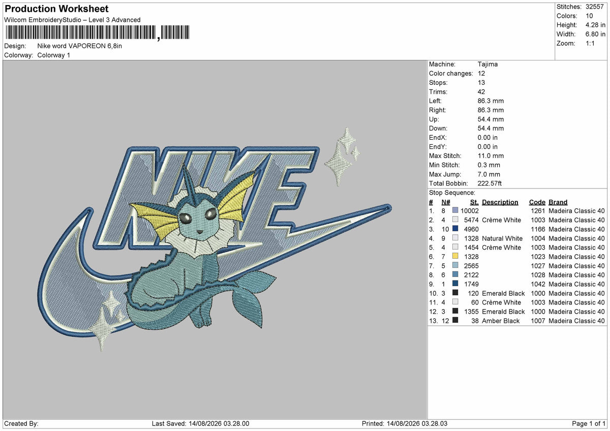Click the Vaporeon Nike embroidery design preview

point(215,239)
